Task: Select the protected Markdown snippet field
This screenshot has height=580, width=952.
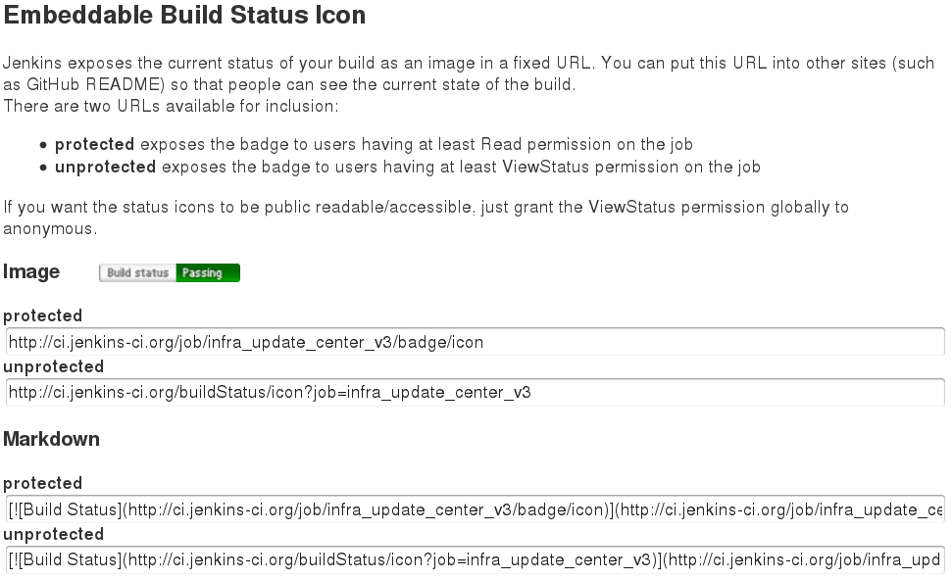Action: [475, 510]
